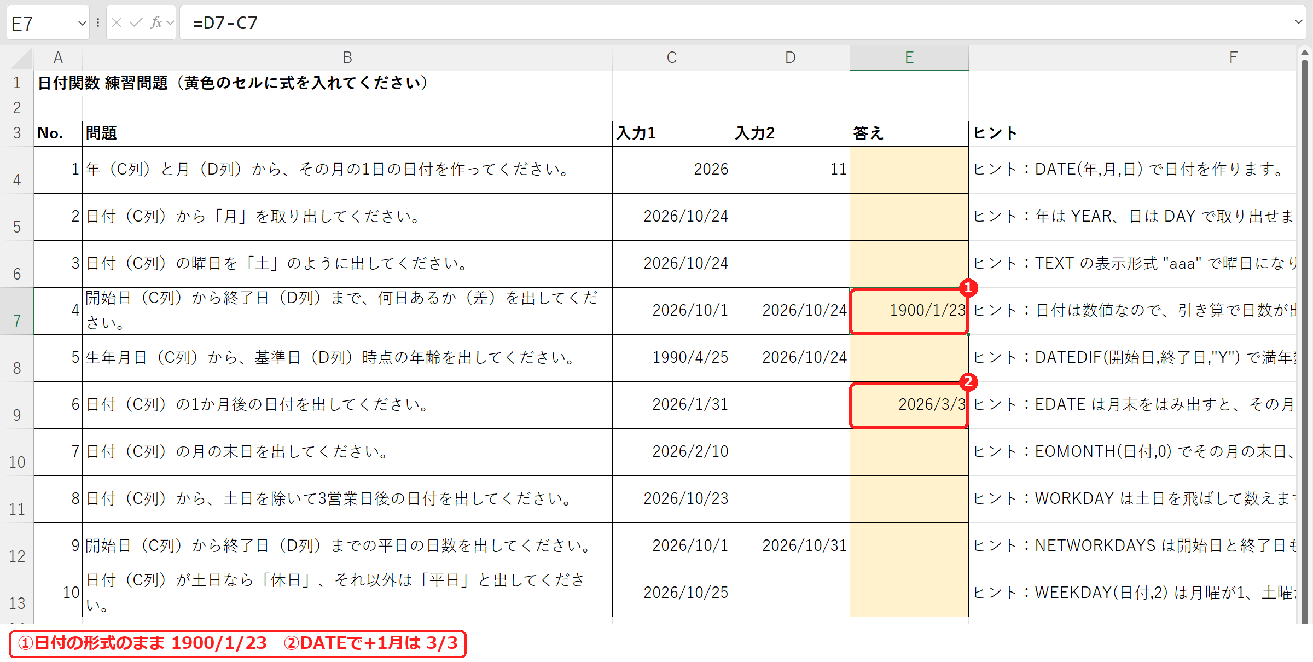The width and height of the screenshot is (1313, 662).
Task: Click the cell with 2026/10/23
Action: pos(672,499)
